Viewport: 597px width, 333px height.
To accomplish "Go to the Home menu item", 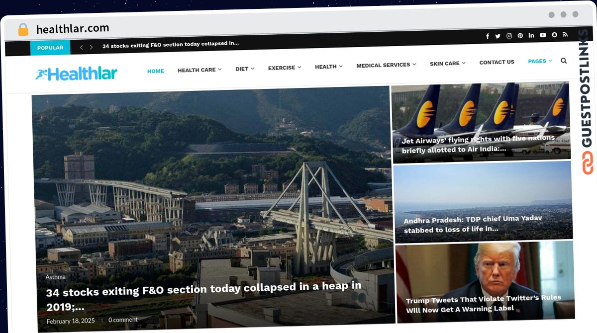I will [155, 71].
